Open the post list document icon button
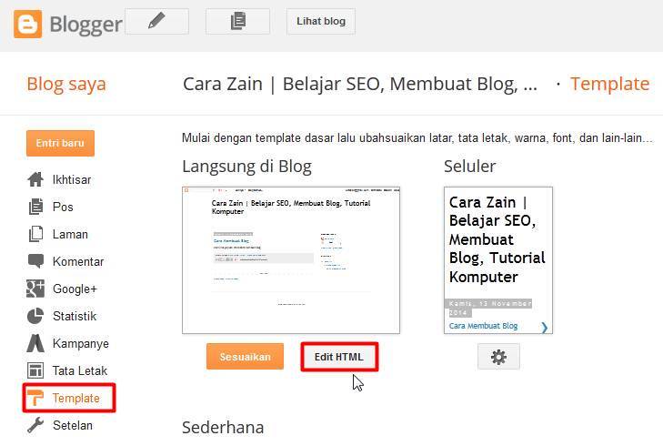Viewport: 663px width, 446px height. 238,21
